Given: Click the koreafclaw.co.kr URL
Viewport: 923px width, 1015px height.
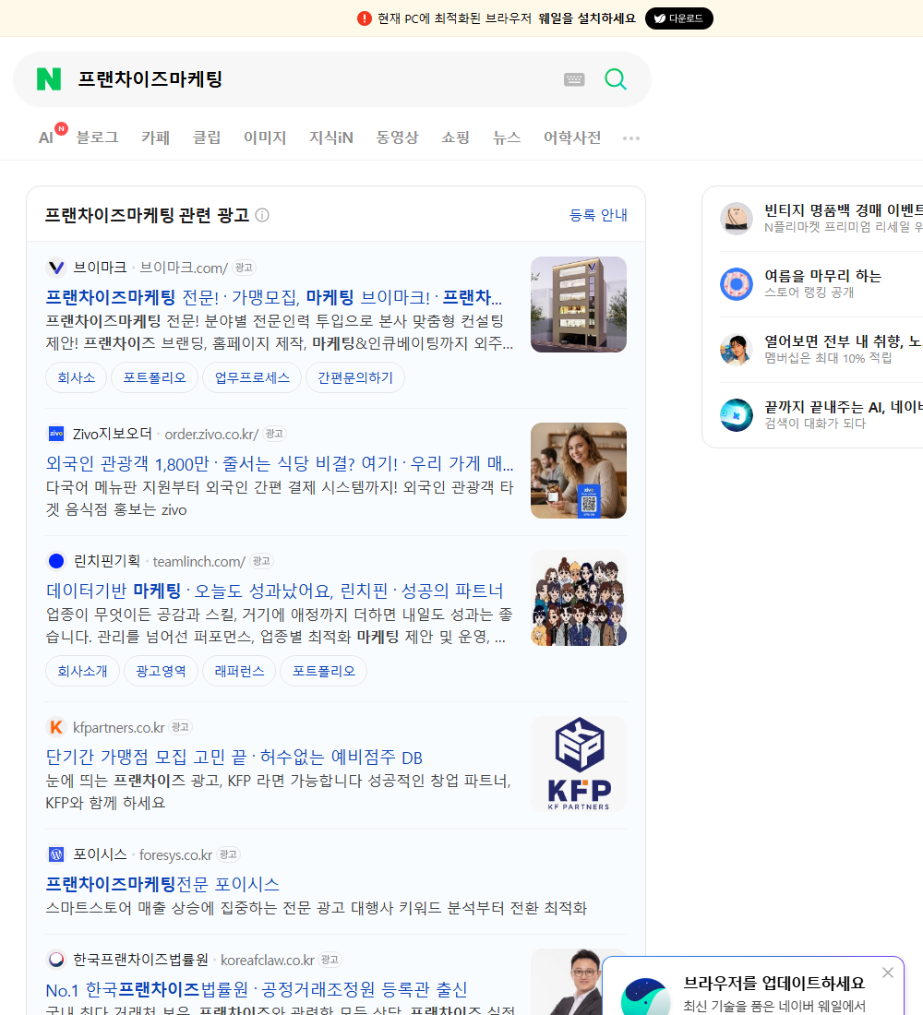Looking at the screenshot, I should point(268,960).
